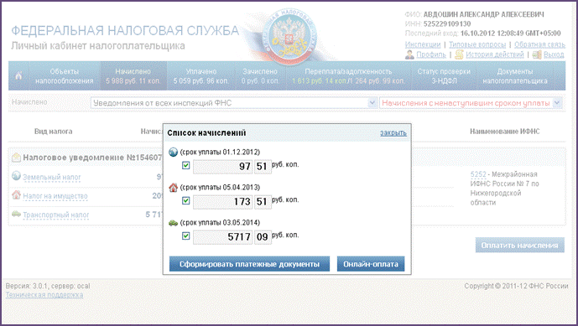This screenshot has width=578, height=326.
Task: Click the globe icon beside Земельный налог
Action: pos(16,176)
